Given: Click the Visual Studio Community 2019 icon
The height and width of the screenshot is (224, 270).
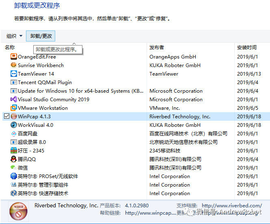Looking at the screenshot, I should click(14, 99).
